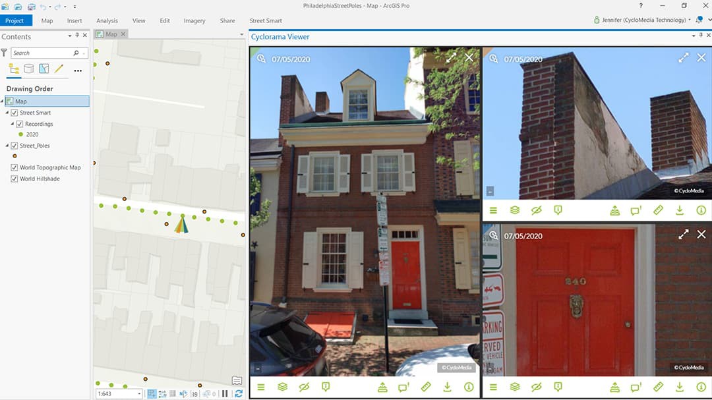The width and height of the screenshot is (712, 400).
Task: Click the elevation icon in house viewer toolbar
Action: pyautogui.click(x=382, y=387)
